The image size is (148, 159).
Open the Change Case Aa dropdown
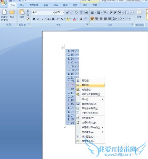[63, 19]
